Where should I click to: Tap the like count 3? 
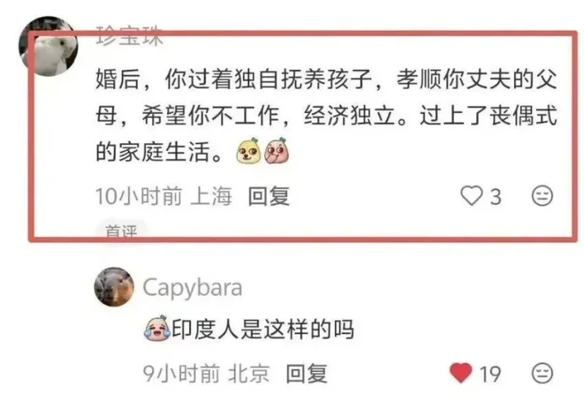pos(495,196)
